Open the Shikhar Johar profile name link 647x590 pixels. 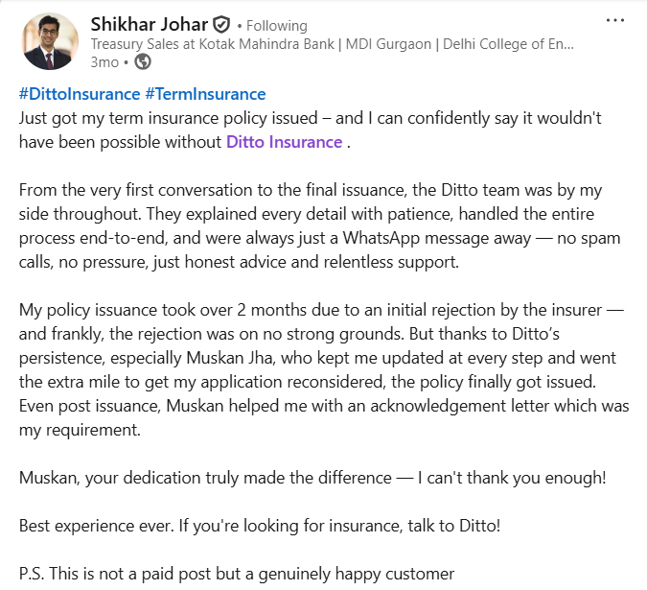[x=150, y=25]
